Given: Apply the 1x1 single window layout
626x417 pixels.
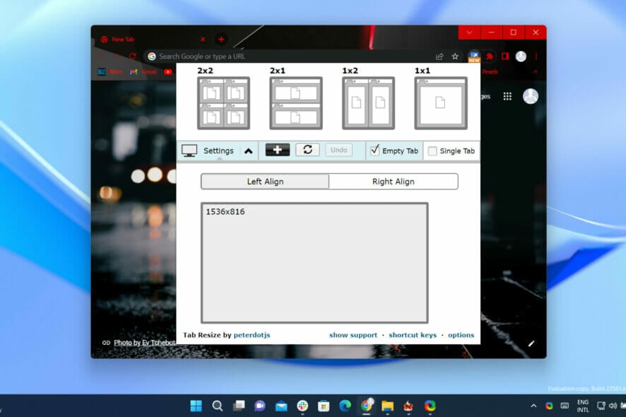Looking at the screenshot, I should (x=440, y=103).
